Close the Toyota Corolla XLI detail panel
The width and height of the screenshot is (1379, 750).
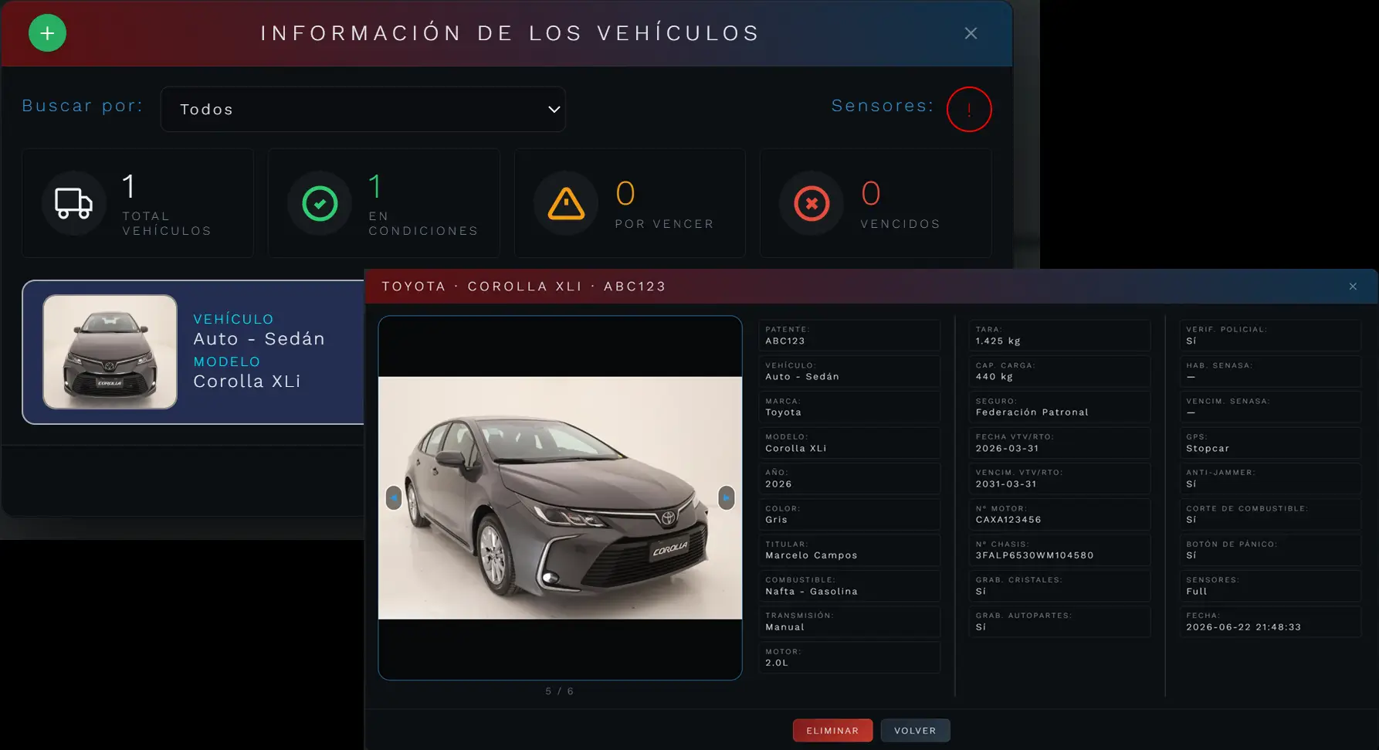tap(1353, 287)
